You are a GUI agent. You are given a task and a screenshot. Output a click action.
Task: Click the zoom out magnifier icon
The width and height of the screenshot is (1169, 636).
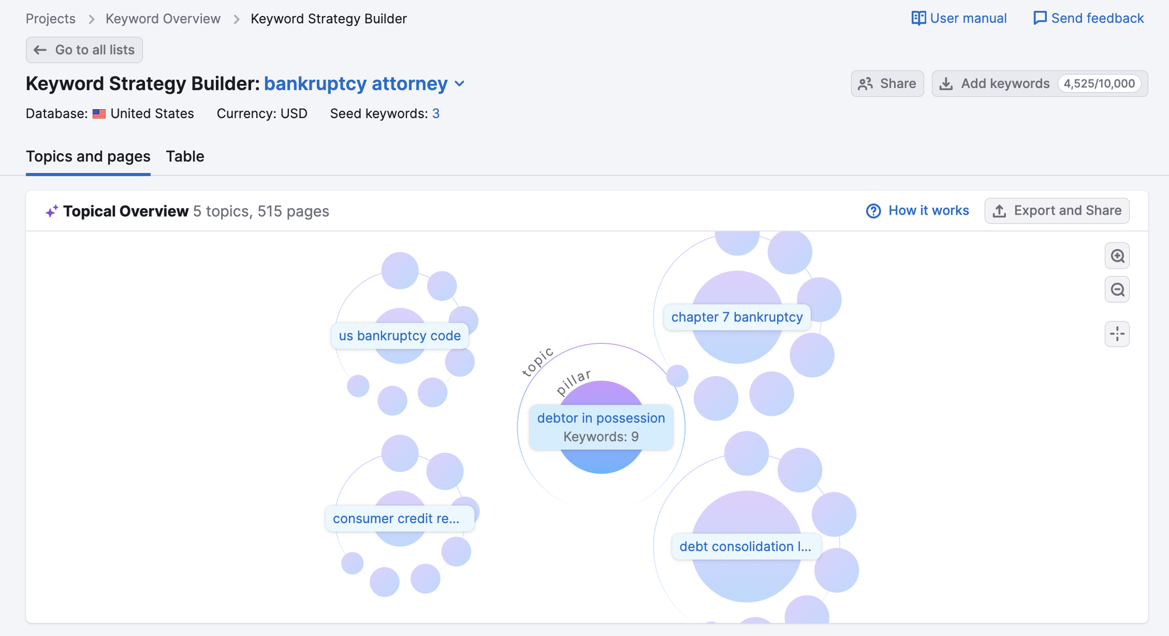pos(1117,289)
